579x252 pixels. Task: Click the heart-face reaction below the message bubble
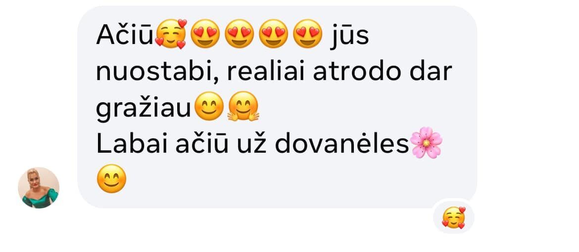(454, 218)
